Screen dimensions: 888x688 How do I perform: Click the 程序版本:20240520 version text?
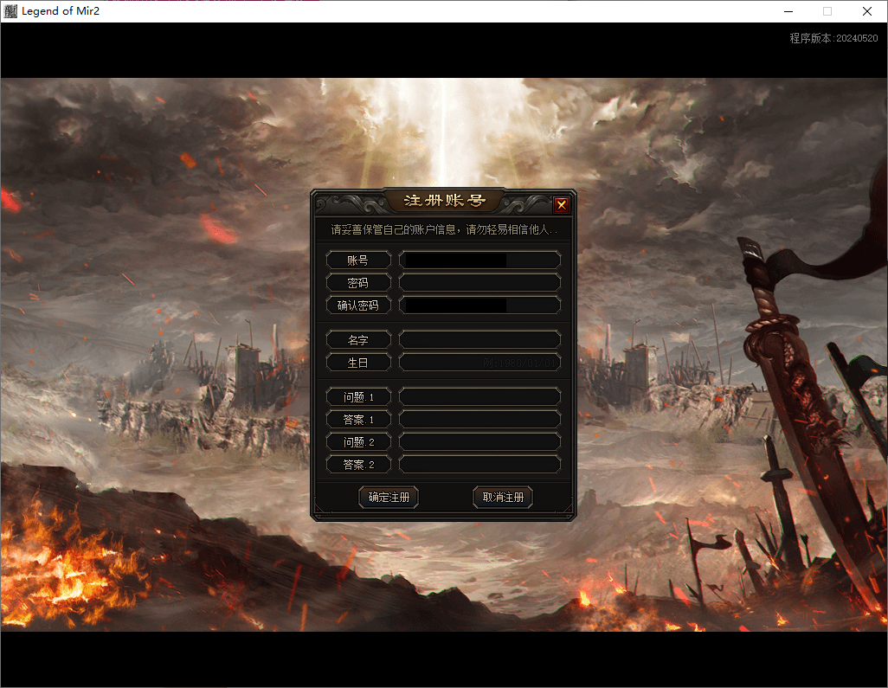tap(833, 38)
